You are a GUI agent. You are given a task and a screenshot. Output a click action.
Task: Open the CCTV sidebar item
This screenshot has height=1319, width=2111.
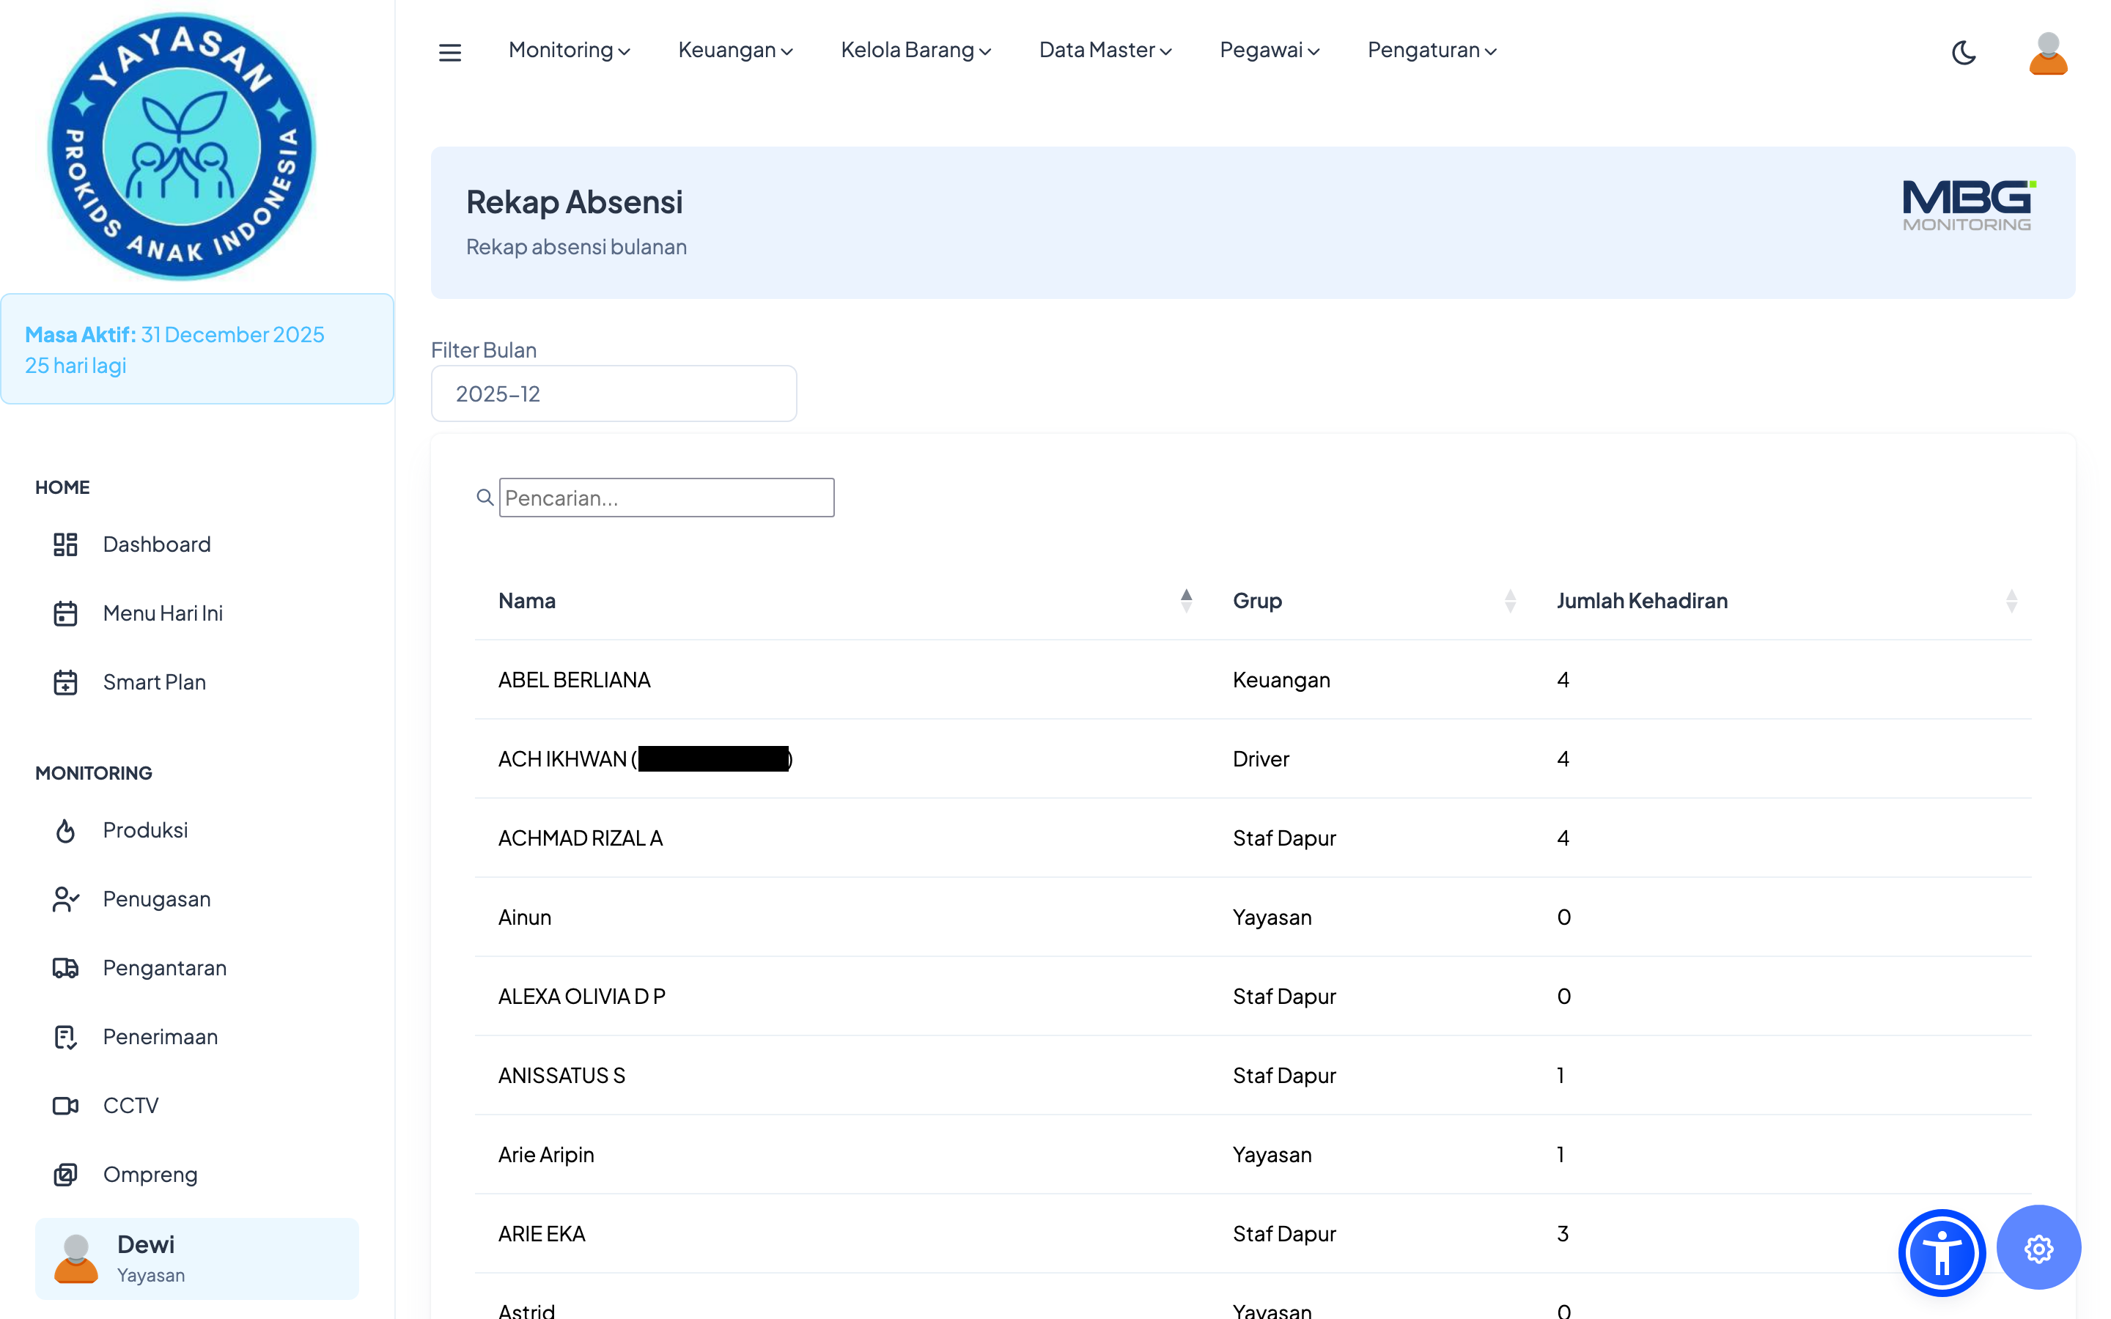tap(130, 1105)
